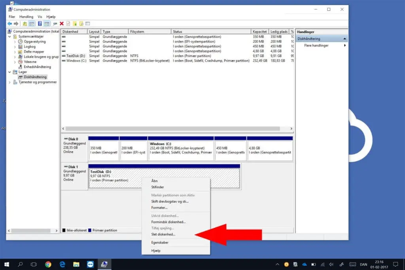Expand the Tjenester og programmer node

click(x=10, y=82)
